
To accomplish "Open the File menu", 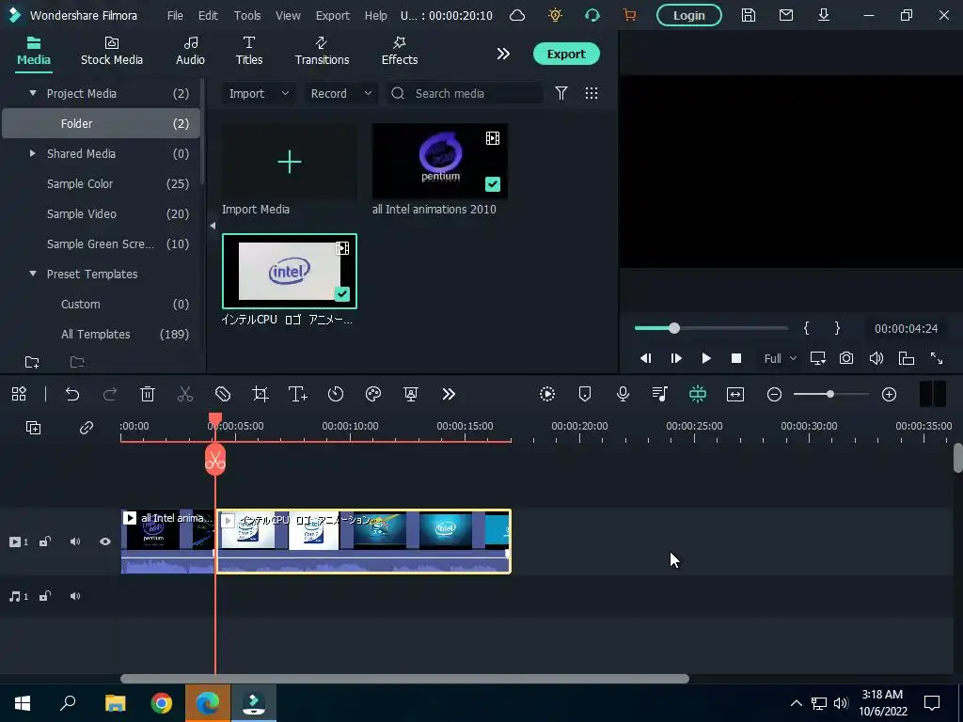I will [175, 15].
